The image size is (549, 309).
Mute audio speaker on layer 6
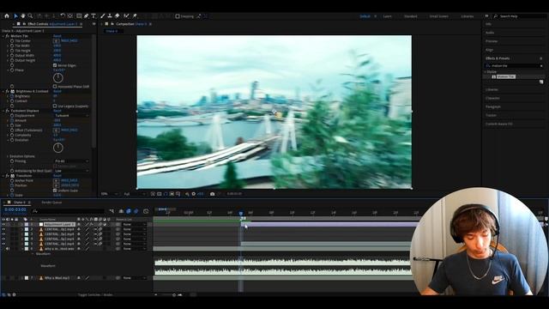point(8,249)
